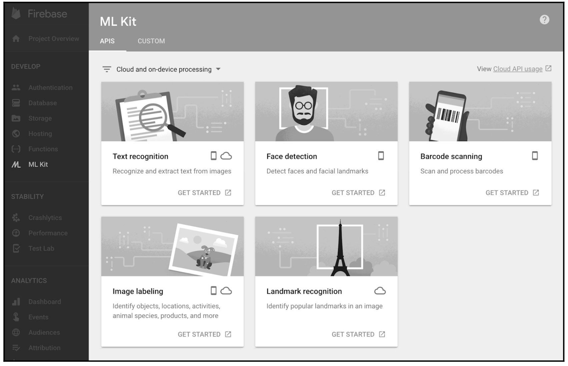Click GET STARTED for Image labeling
Screen dimensions: 568x366
(x=204, y=334)
